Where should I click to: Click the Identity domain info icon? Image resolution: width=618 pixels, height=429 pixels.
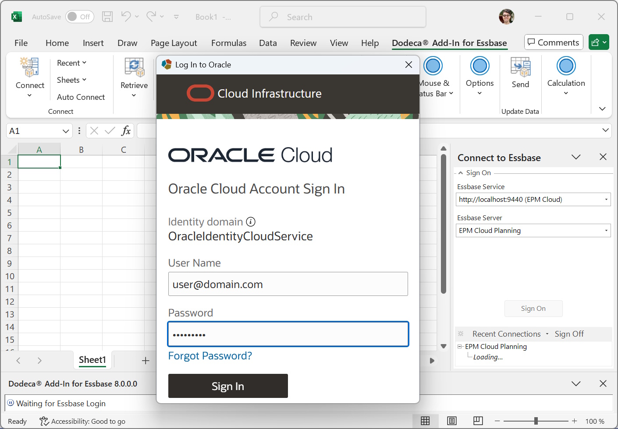click(251, 222)
